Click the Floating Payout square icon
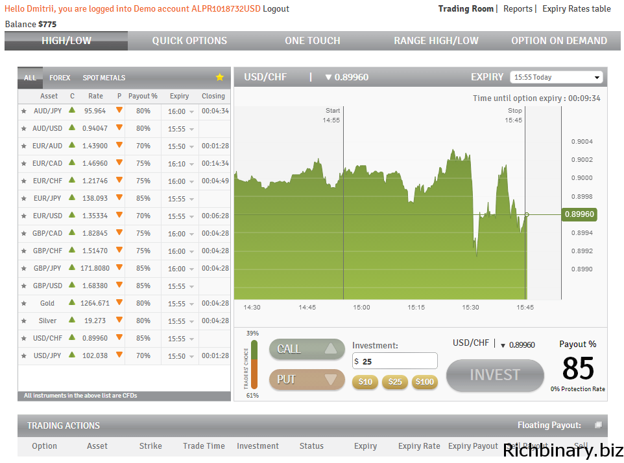Screen dimensions: 624x463 (x=598, y=425)
